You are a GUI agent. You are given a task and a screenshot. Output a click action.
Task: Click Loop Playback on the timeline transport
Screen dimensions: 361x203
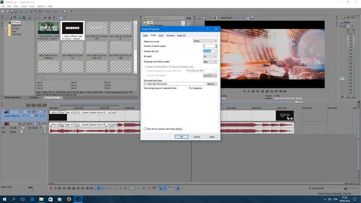pos(55,188)
